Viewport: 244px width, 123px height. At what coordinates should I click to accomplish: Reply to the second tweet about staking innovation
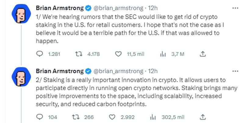[40, 117]
